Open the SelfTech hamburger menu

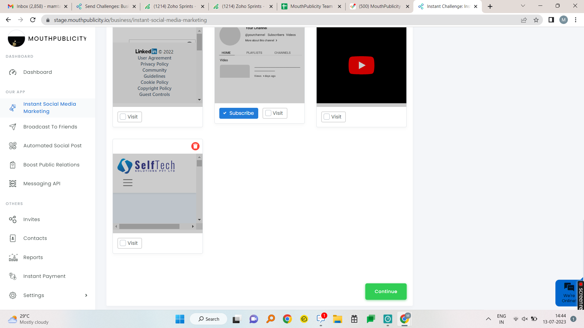[128, 183]
